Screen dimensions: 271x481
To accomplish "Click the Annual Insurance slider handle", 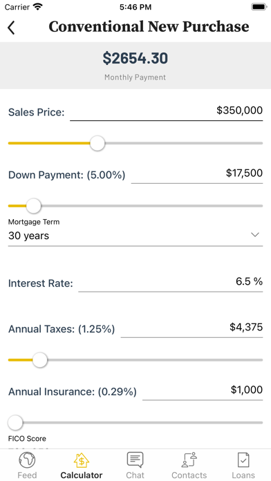I will pos(15,423).
